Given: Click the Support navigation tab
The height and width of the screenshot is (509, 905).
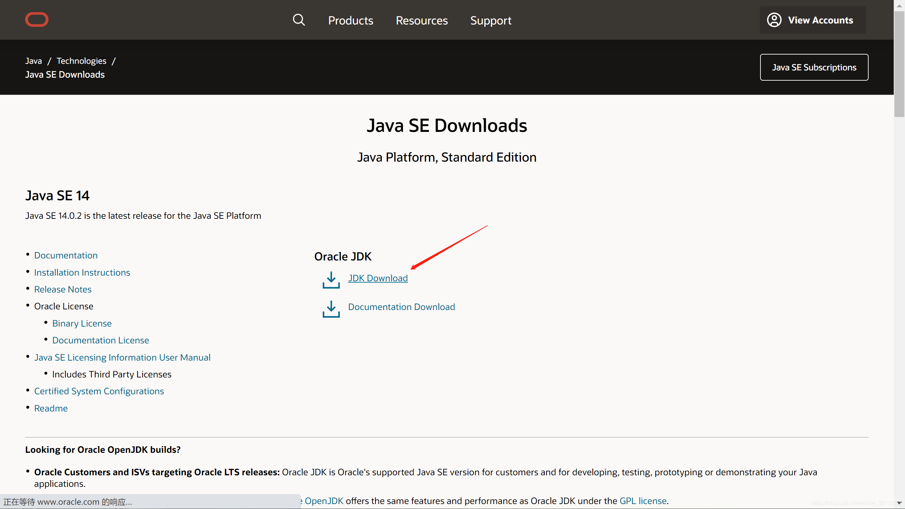Looking at the screenshot, I should coord(491,20).
